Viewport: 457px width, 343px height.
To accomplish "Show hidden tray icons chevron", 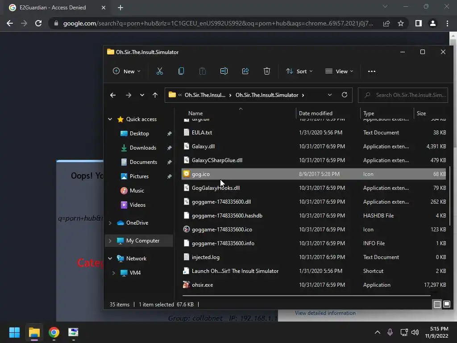I will [378, 332].
